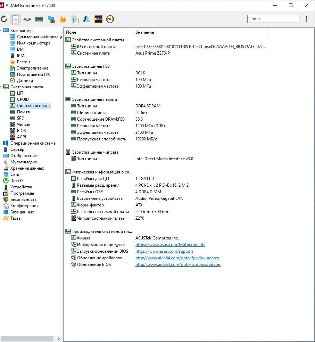Select the IPMI tree entry
Image resolution: width=315 pixels, height=342 pixels.
[x=21, y=55]
